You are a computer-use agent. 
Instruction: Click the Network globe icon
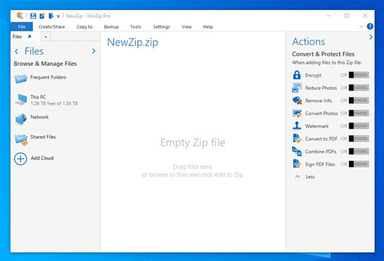point(21,119)
